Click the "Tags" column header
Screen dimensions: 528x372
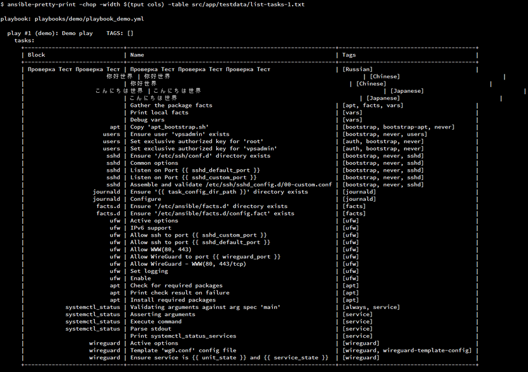coord(349,55)
